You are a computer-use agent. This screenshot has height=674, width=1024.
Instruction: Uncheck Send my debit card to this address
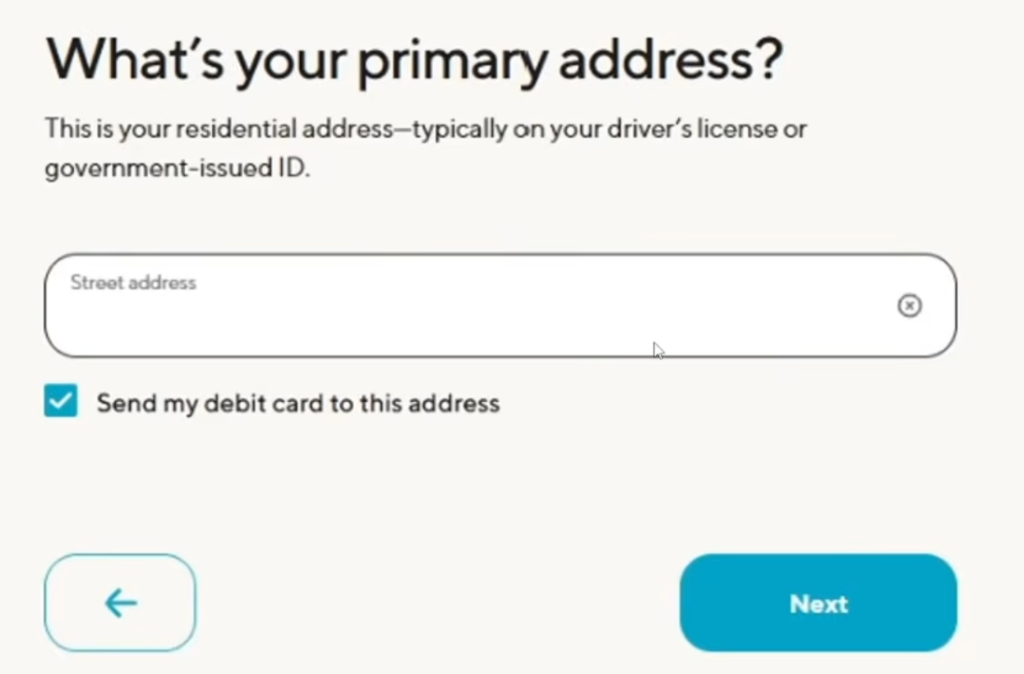[x=61, y=401]
